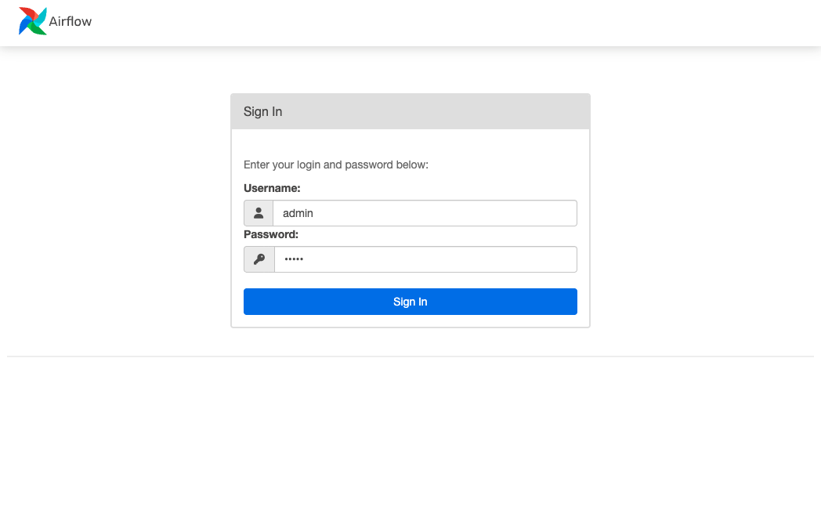Submit the login form with Sign In
This screenshot has width=821, height=521.
[x=410, y=301]
